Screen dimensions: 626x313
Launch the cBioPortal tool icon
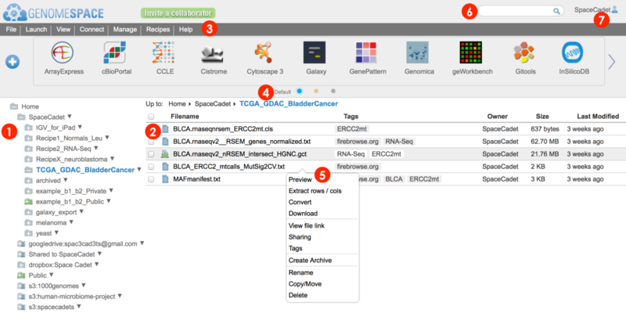tap(114, 52)
